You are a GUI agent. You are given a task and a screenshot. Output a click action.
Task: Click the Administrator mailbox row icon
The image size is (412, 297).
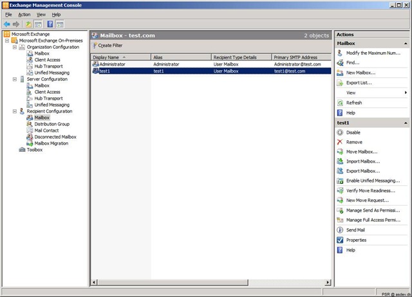[x=96, y=64]
